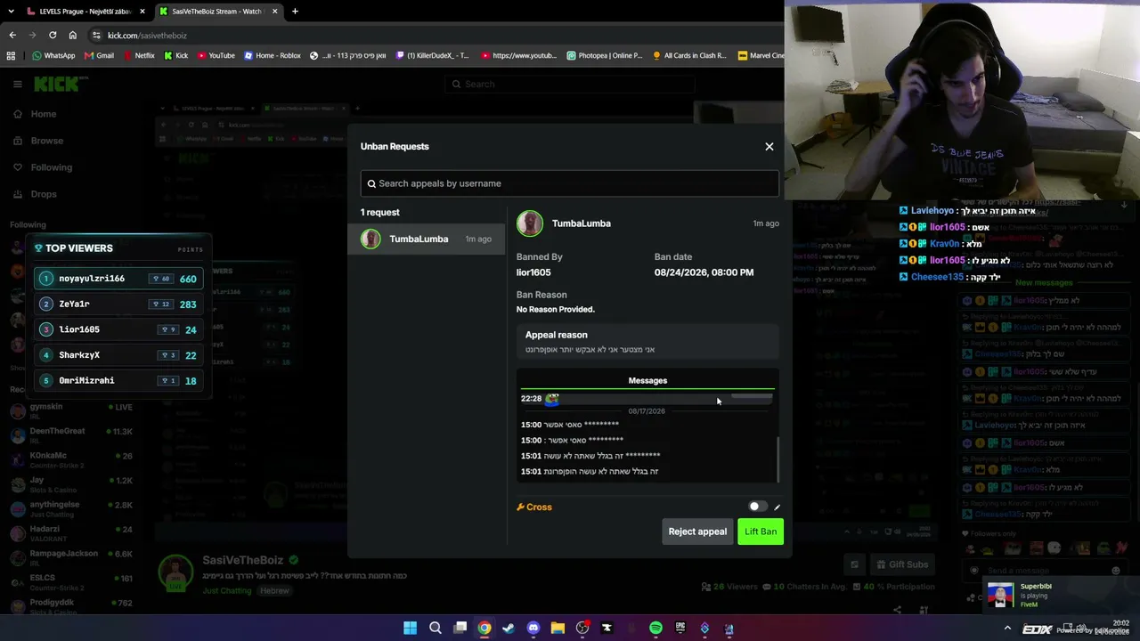Viewport: 1140px width, 641px height.
Task: Open the Home - Roblox bookmark
Action: coord(272,55)
